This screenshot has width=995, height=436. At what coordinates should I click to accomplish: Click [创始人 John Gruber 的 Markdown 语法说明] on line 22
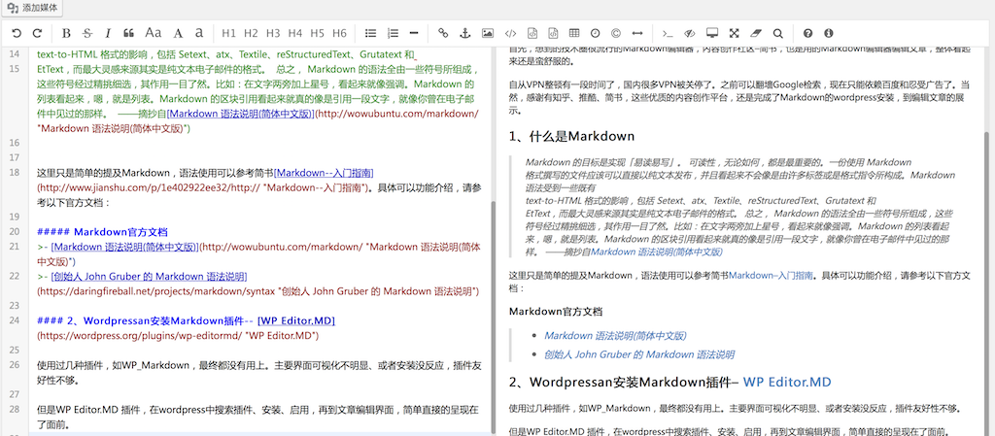click(x=149, y=277)
